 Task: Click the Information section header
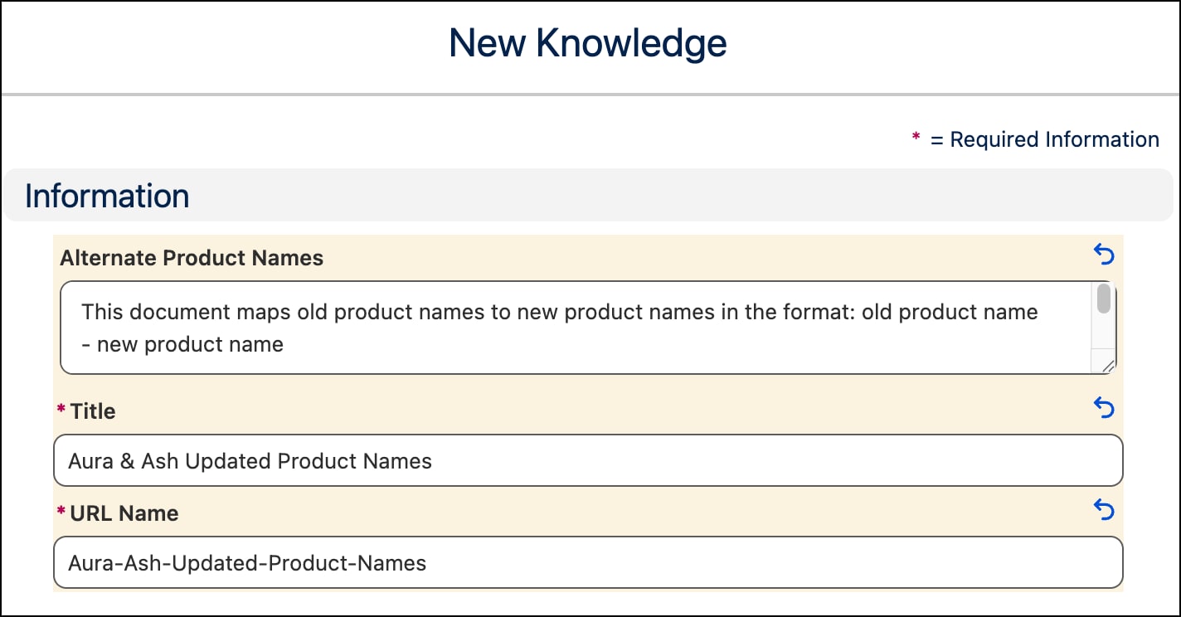click(x=107, y=196)
